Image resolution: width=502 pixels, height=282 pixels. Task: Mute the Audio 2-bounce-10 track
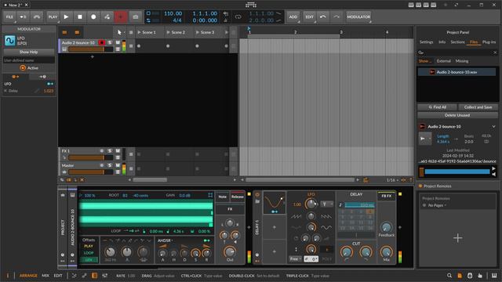click(118, 42)
